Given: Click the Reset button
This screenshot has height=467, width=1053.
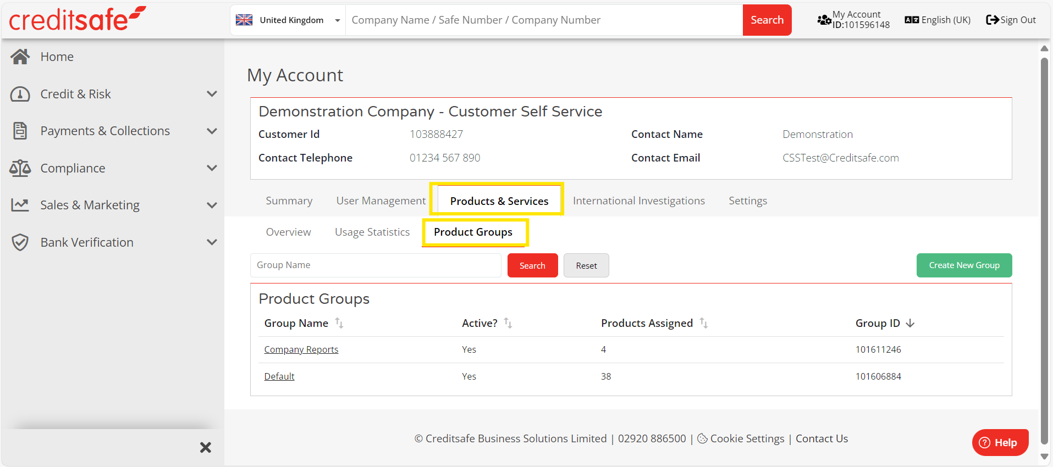Looking at the screenshot, I should tap(586, 265).
